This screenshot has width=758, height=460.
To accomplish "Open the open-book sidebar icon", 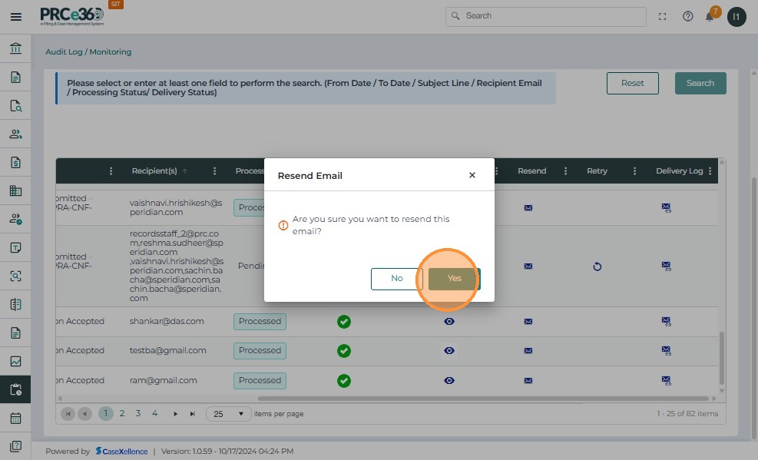I will click(x=15, y=304).
